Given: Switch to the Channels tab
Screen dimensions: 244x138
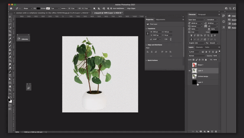Looking at the screenshot, I should tap(199, 47).
